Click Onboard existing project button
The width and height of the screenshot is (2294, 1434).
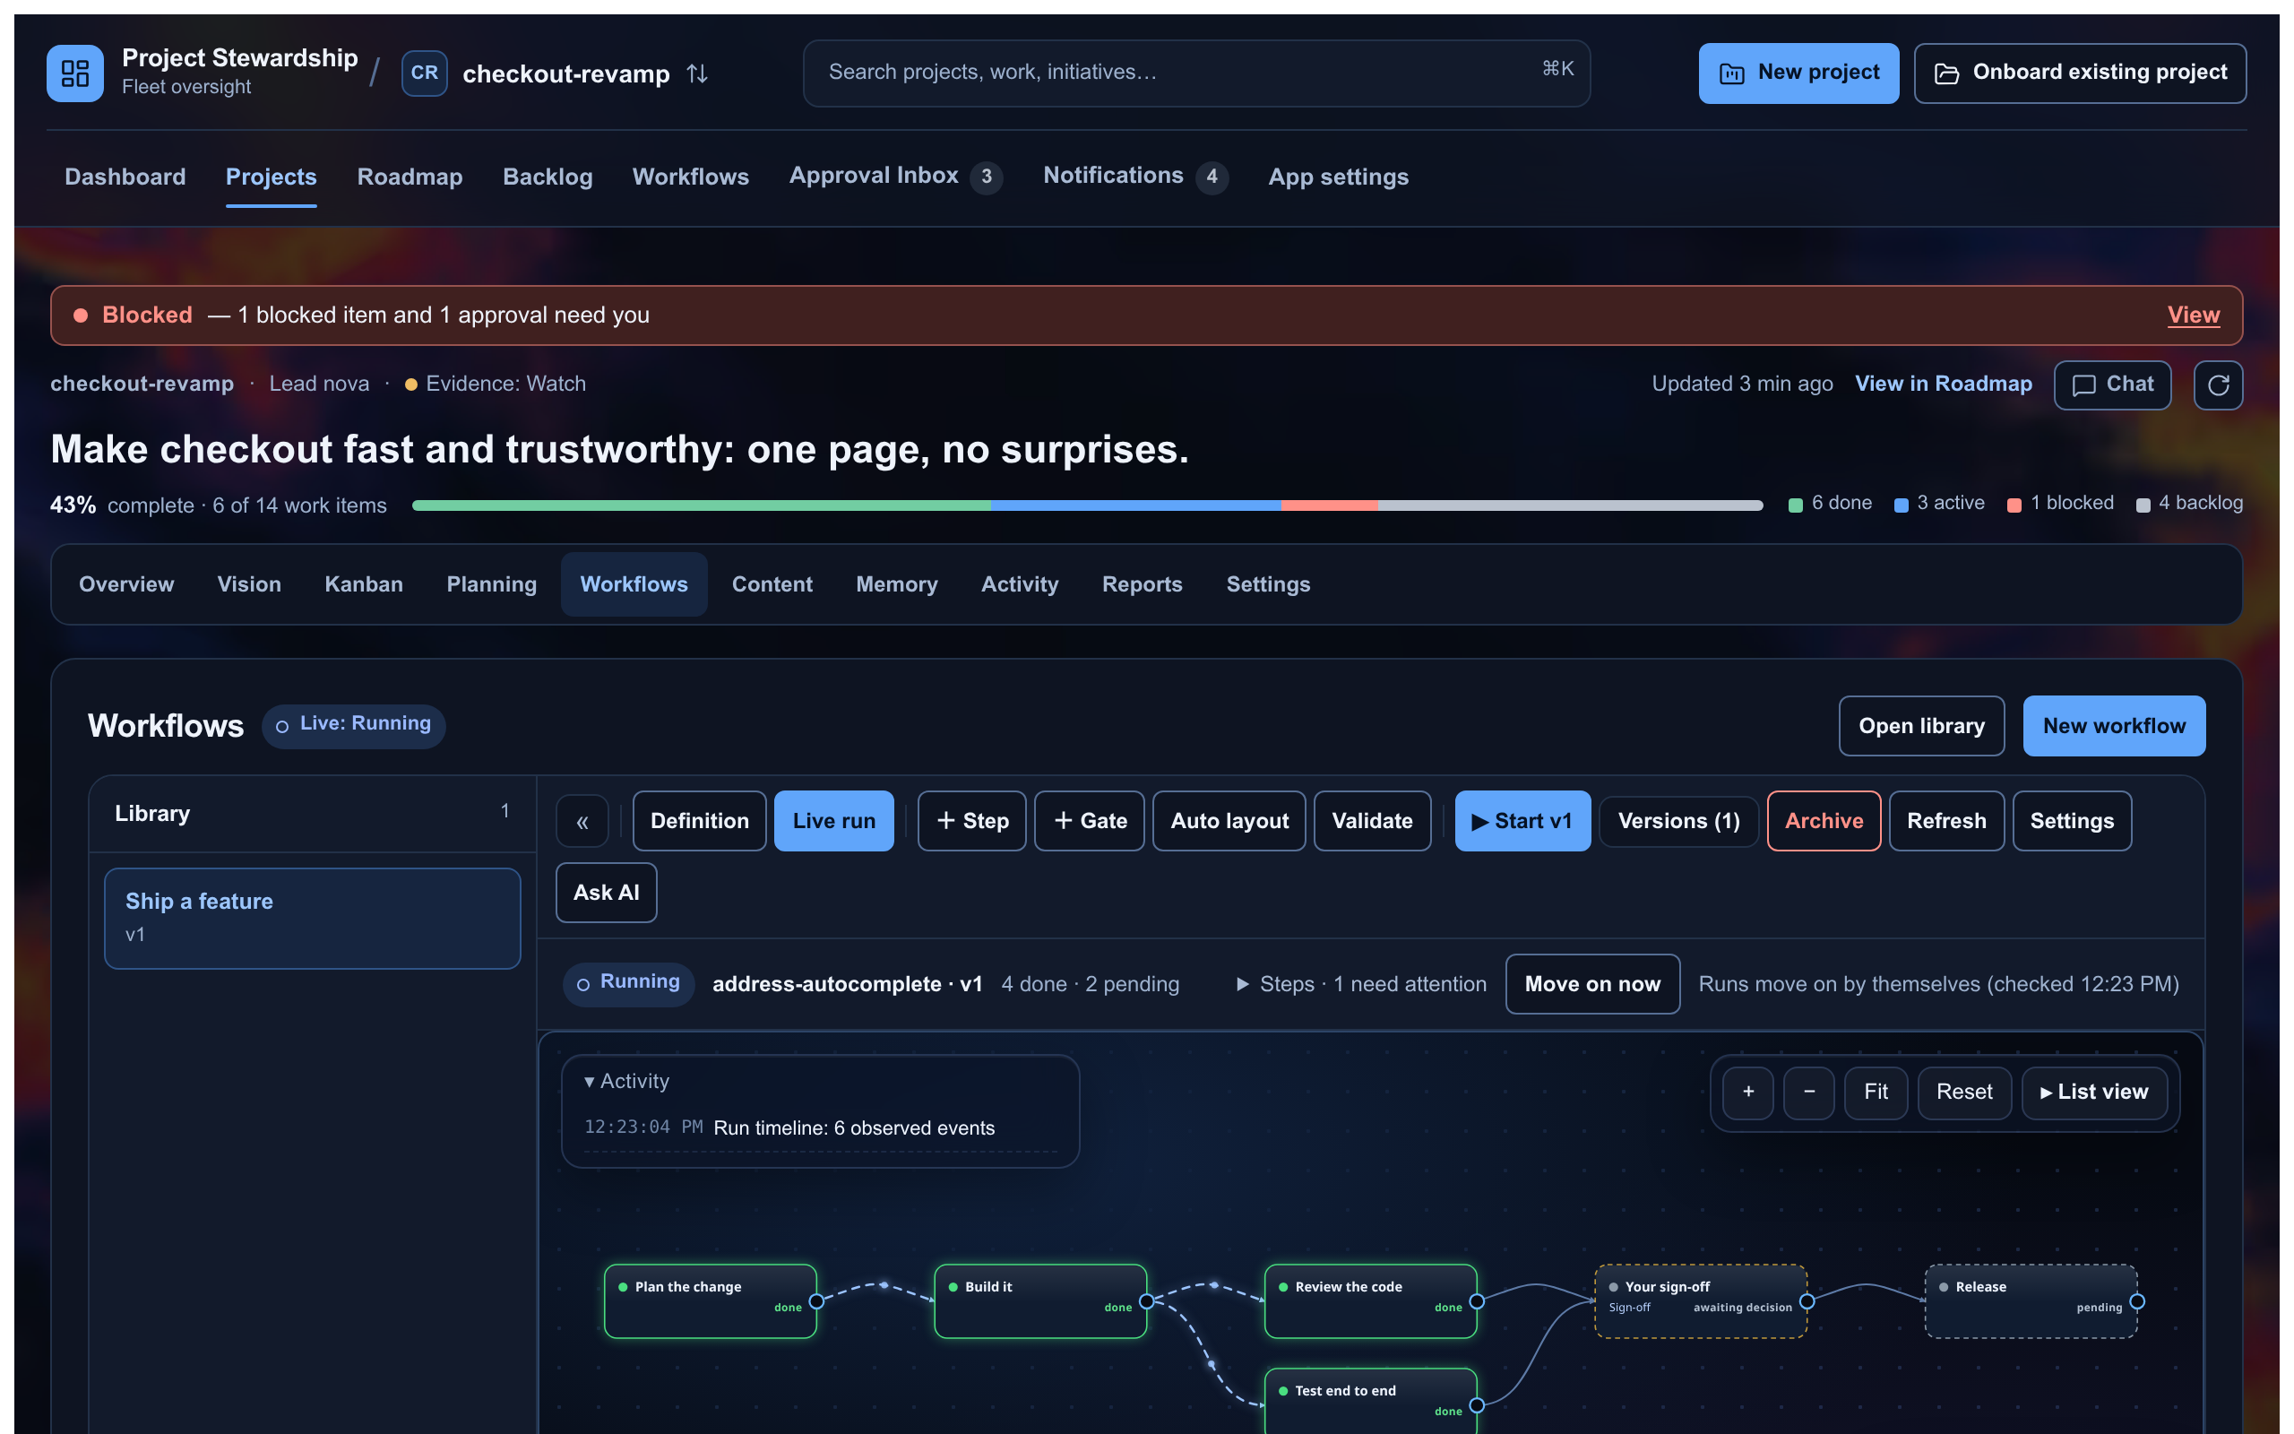[2080, 73]
